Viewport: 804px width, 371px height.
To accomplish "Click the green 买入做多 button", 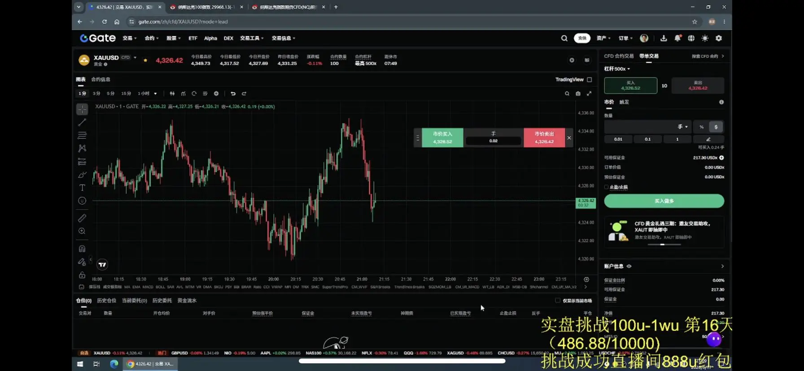I will click(664, 201).
